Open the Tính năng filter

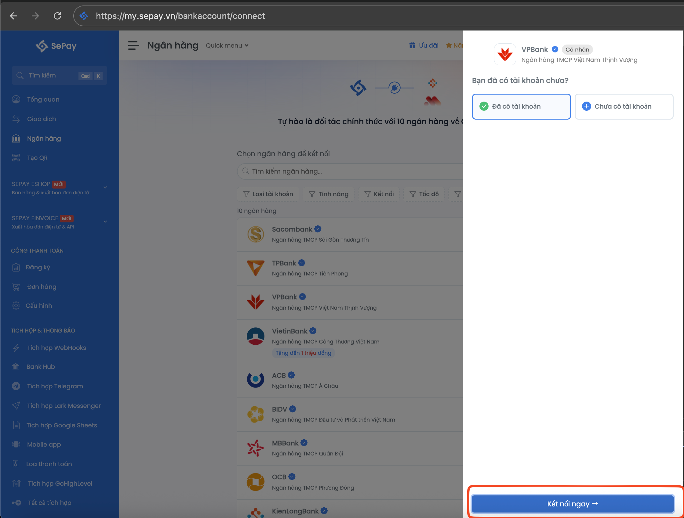pyautogui.click(x=328, y=194)
